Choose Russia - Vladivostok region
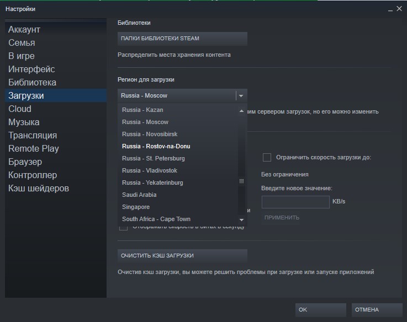The image size is (407, 322). [178, 170]
